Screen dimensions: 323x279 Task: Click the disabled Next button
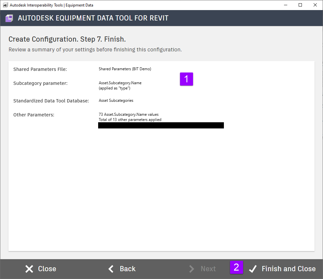202,269
